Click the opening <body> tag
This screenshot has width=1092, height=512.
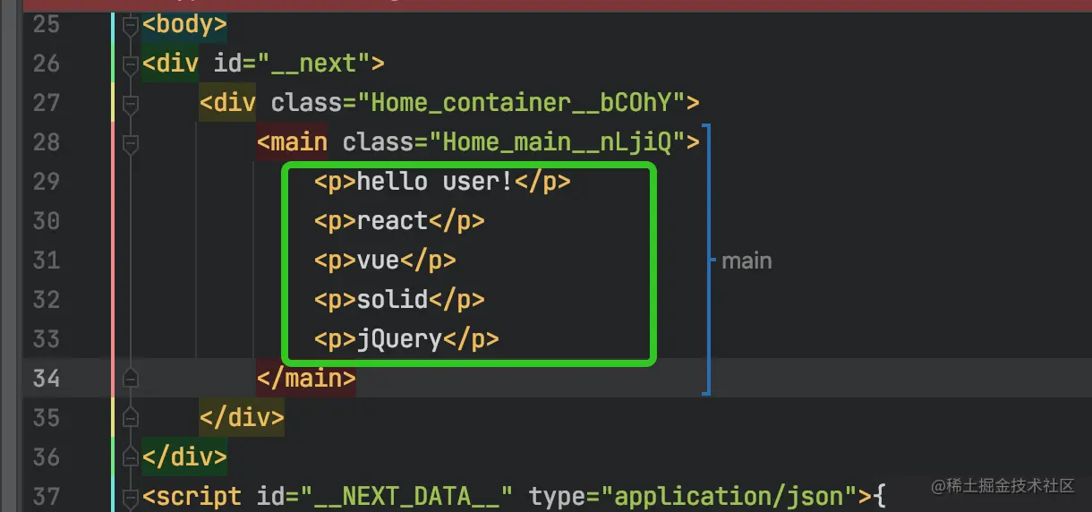pyautogui.click(x=184, y=24)
